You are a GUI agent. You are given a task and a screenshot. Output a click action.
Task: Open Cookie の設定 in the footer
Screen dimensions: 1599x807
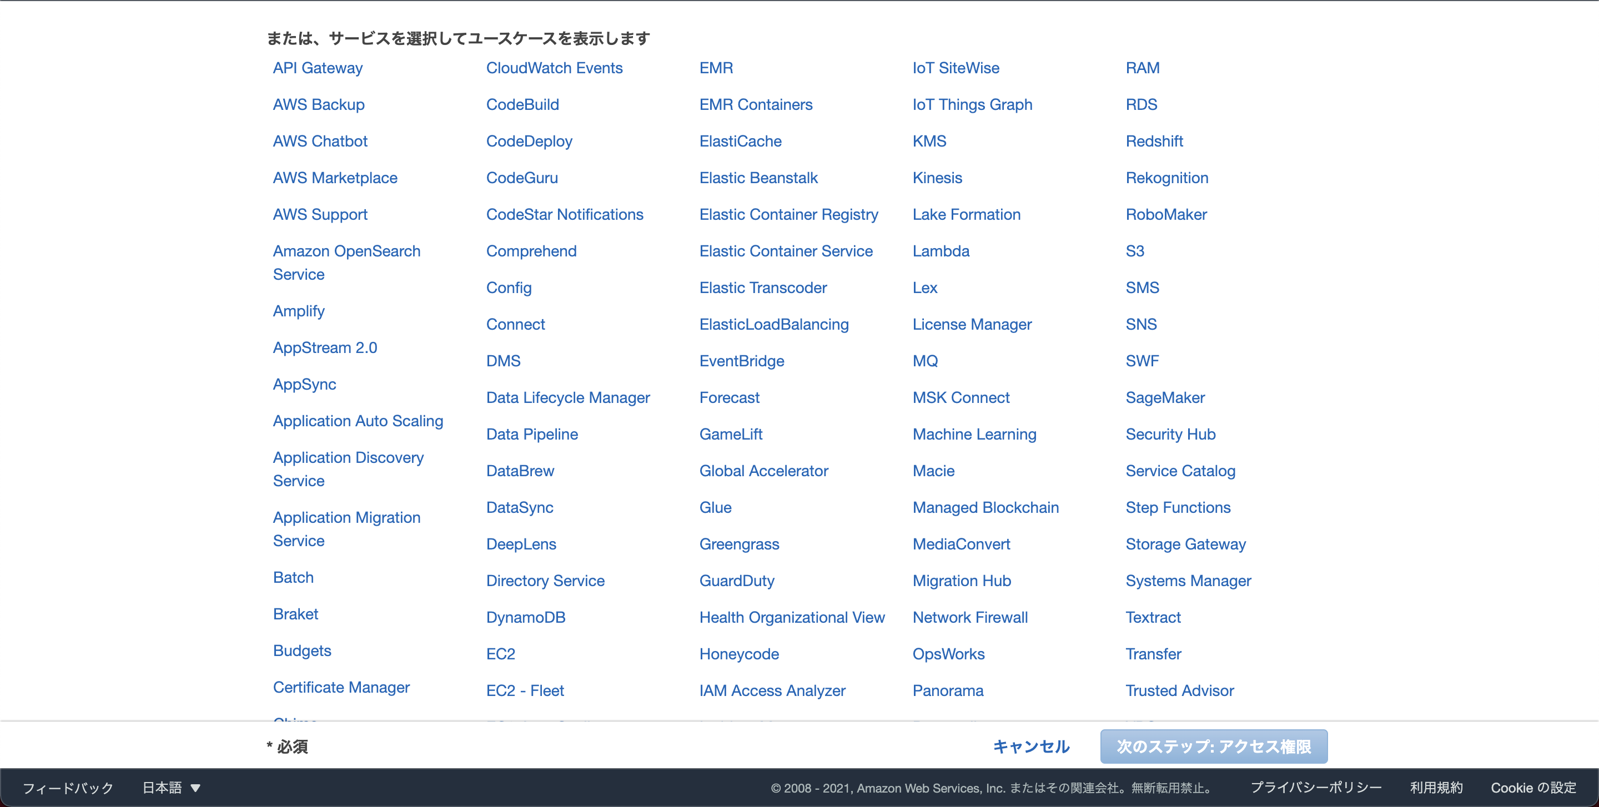click(1532, 788)
